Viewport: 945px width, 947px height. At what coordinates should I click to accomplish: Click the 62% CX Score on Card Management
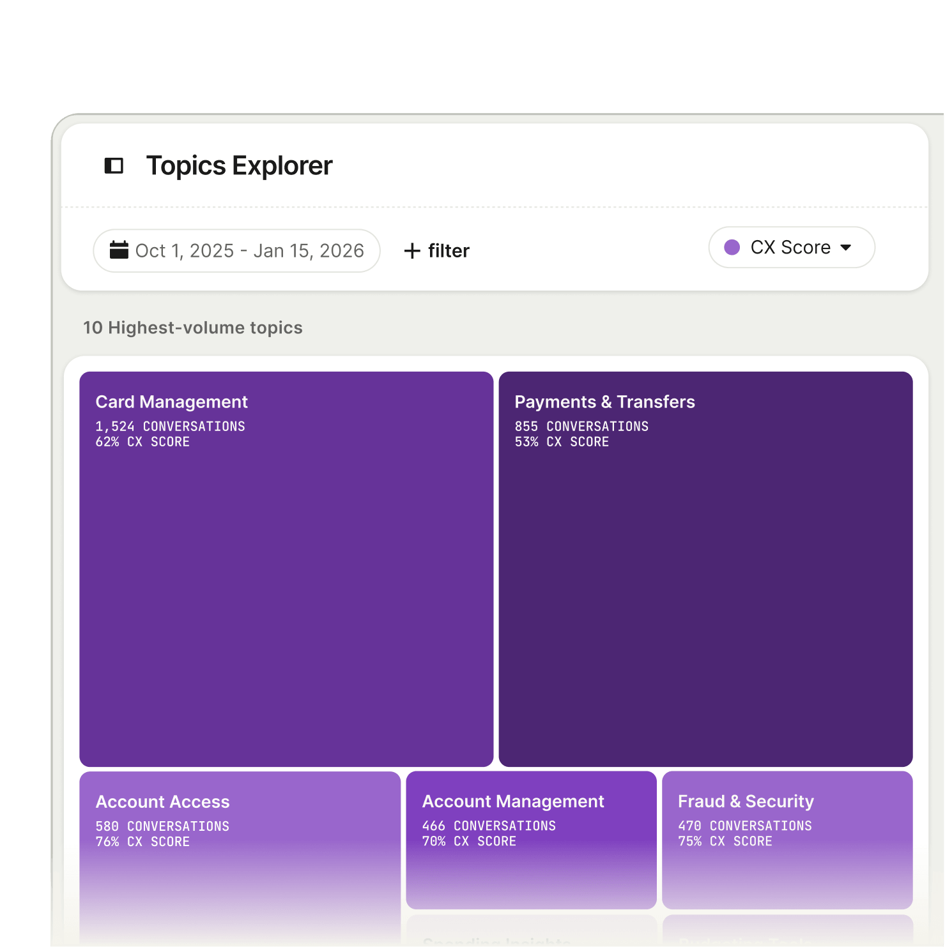pyautogui.click(x=142, y=441)
